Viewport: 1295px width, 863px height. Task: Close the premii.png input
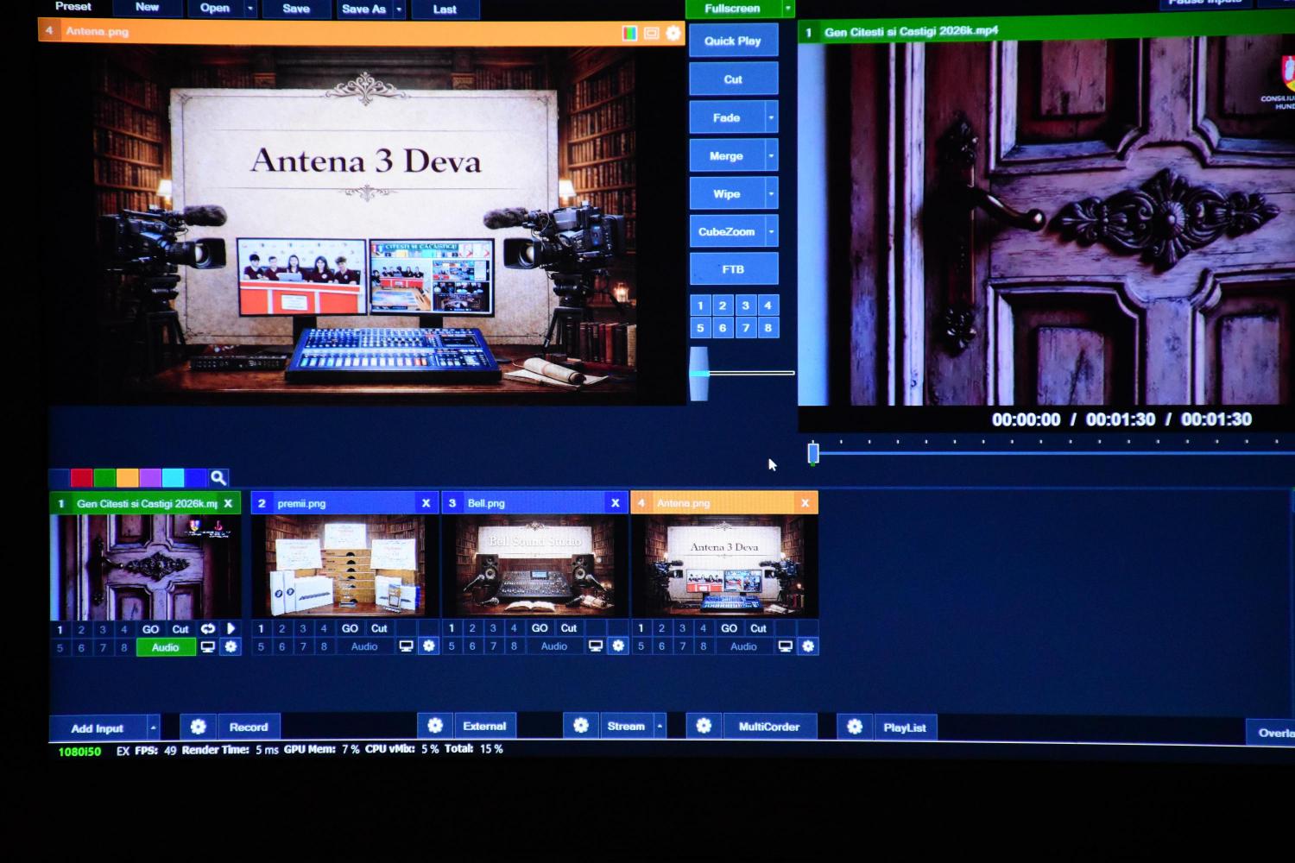pos(426,502)
